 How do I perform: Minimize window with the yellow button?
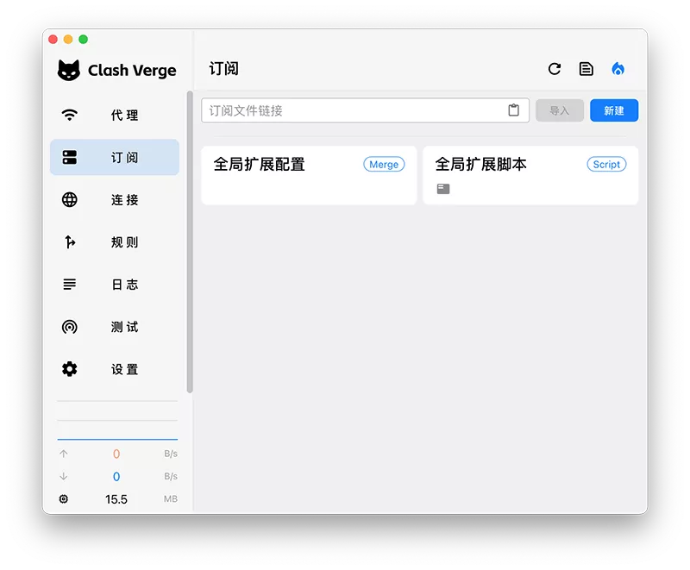(x=68, y=39)
